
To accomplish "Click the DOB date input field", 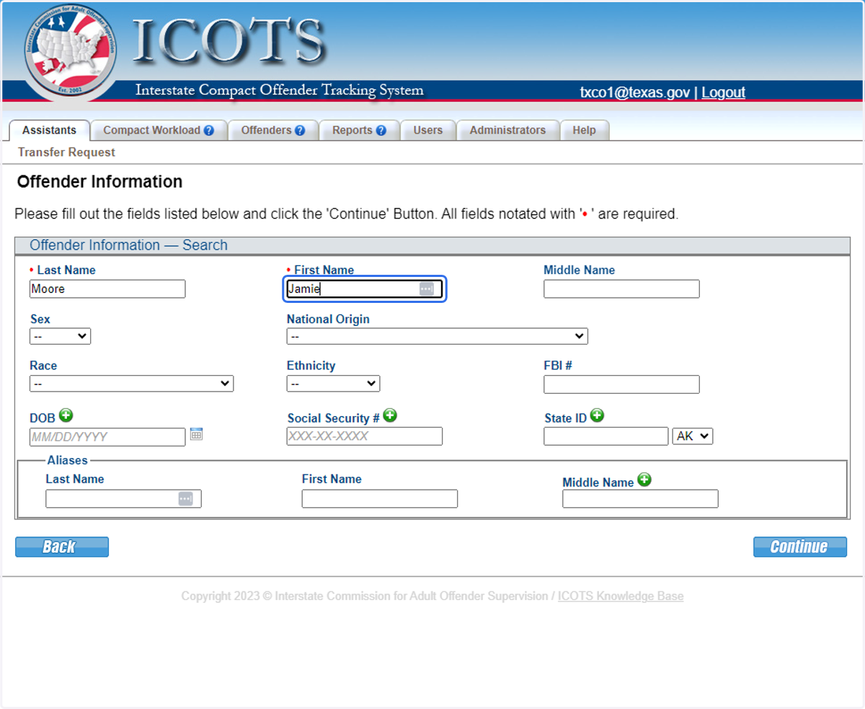I will pos(107,436).
